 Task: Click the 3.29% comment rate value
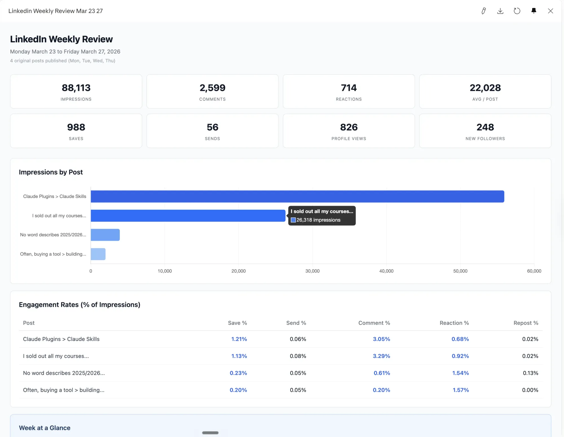pyautogui.click(x=382, y=356)
